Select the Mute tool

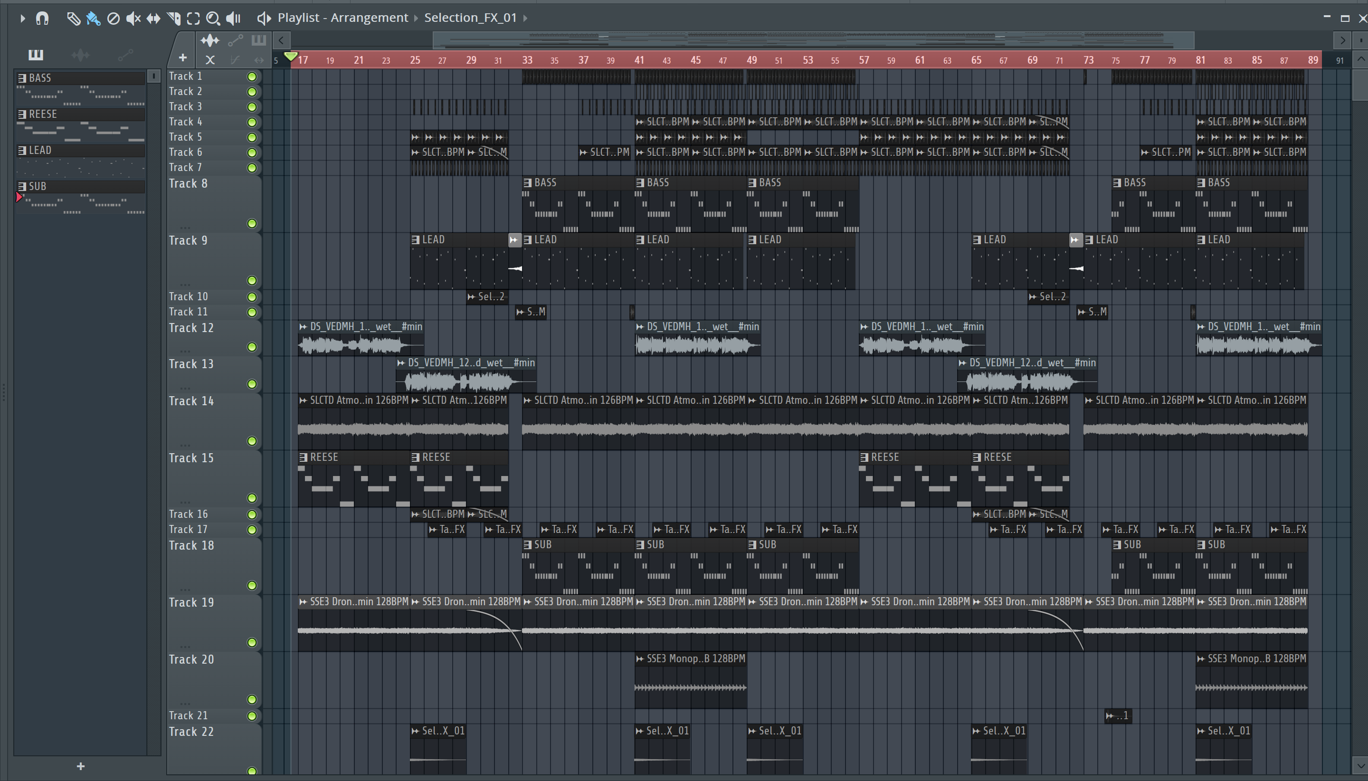(x=133, y=19)
